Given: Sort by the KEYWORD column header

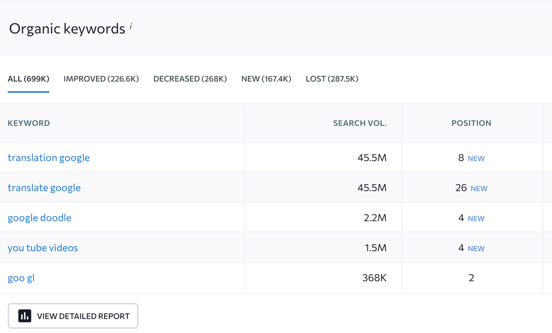Looking at the screenshot, I should (x=29, y=123).
